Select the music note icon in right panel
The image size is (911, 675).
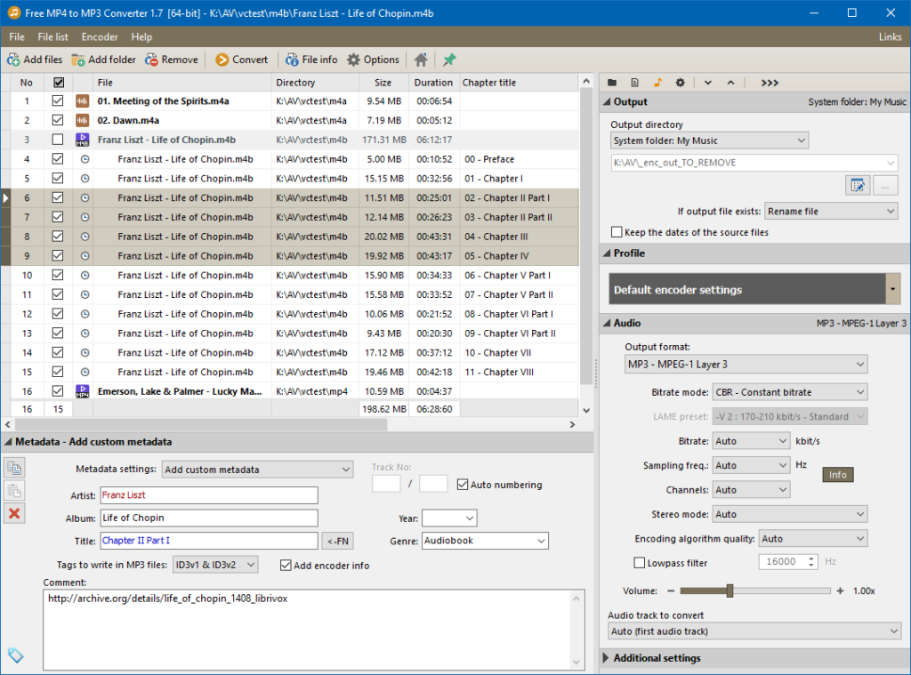point(657,83)
